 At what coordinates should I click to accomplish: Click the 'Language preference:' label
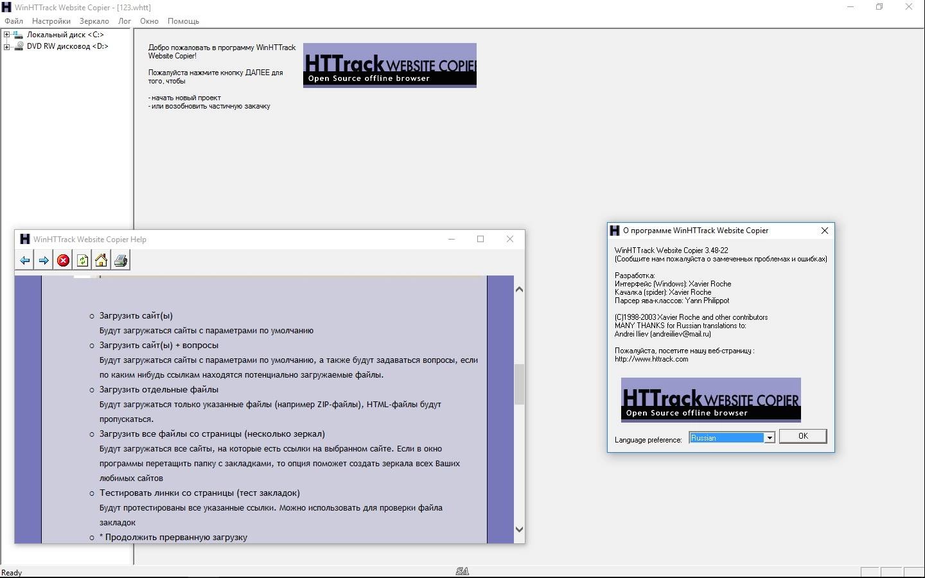point(648,440)
